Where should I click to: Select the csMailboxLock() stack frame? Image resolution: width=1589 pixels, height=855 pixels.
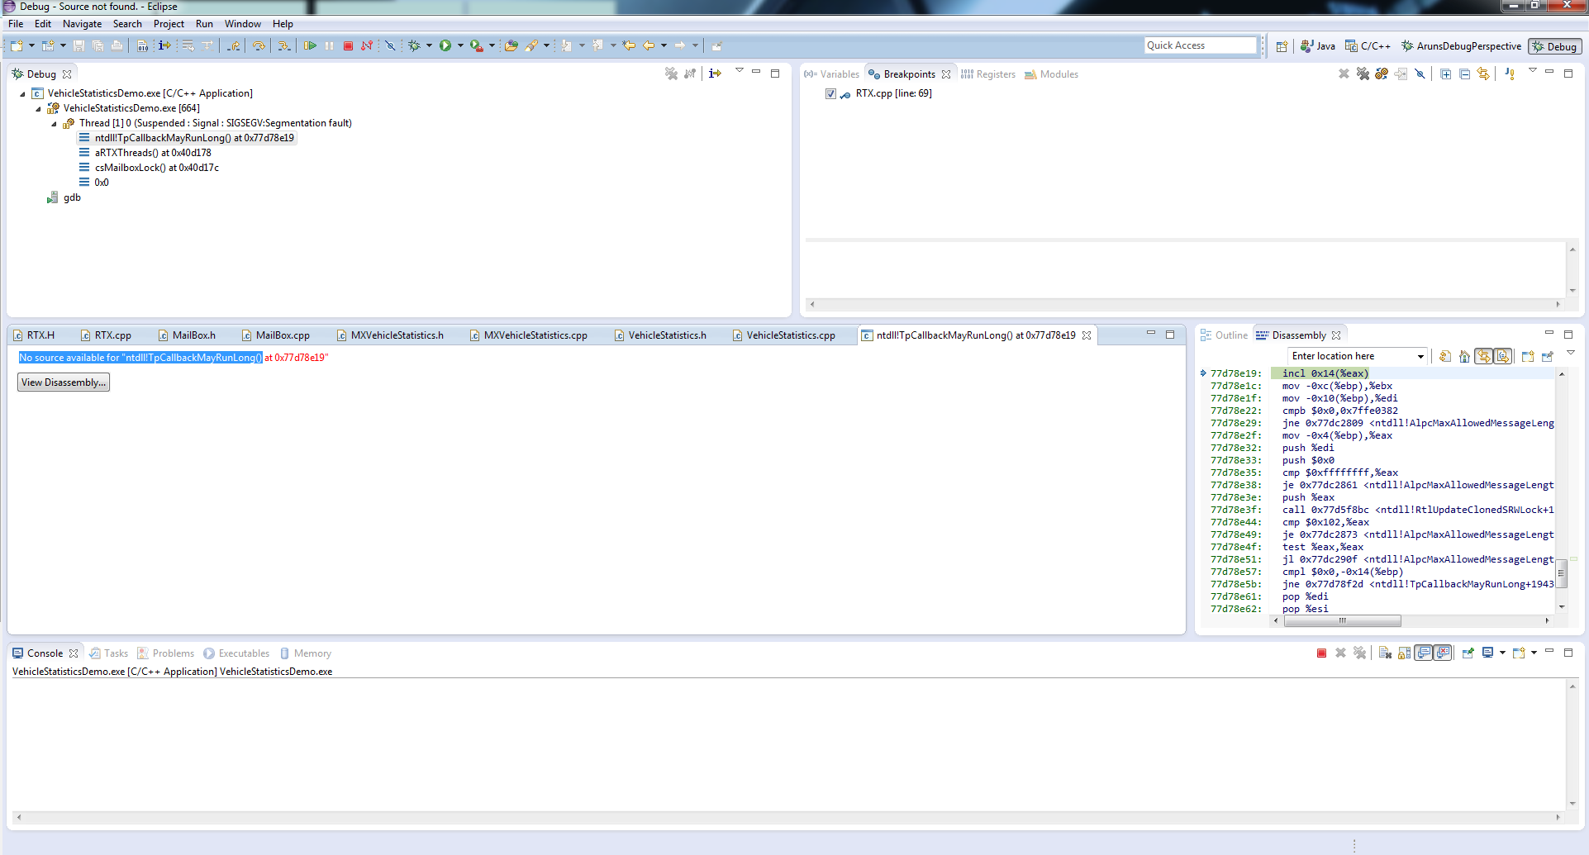(149, 168)
